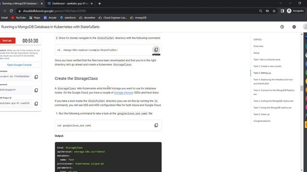Viewport: 307px width, 172px height.
Task: Go to Task 5. Connect to MongoDB Replica set
Action: pyautogui.click(x=274, y=92)
